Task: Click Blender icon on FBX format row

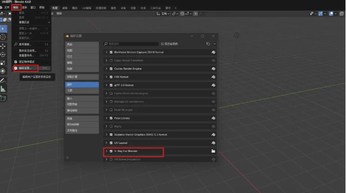Action: tap(213, 77)
